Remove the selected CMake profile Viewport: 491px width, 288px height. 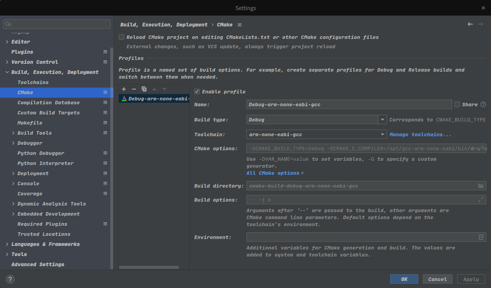(134, 89)
